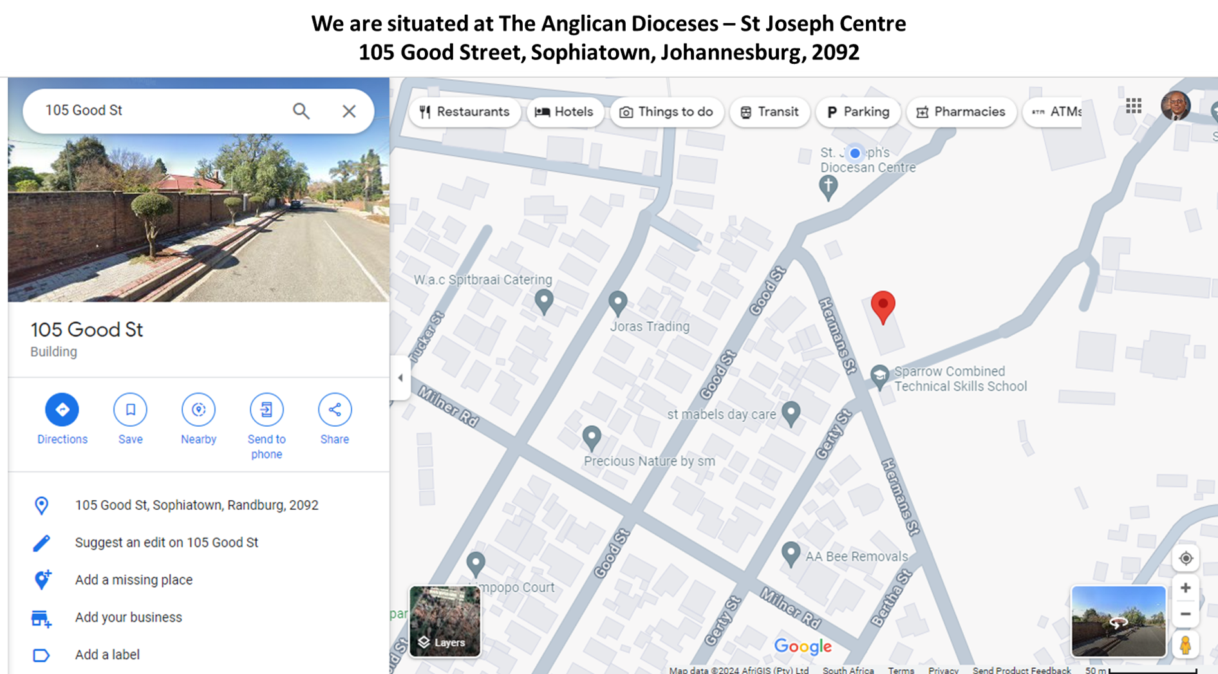
Task: Show your location button
Action: point(1185,559)
